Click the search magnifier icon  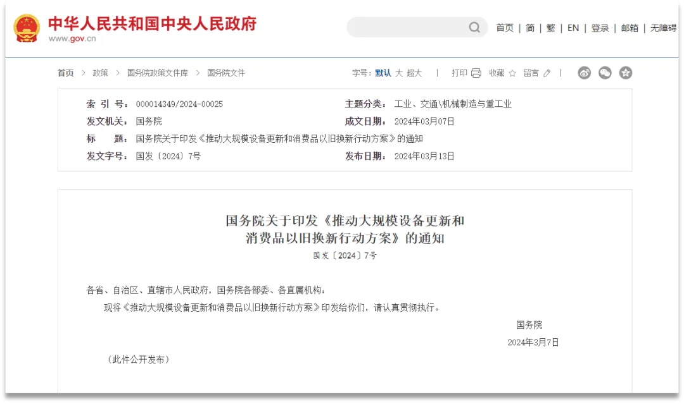tap(474, 28)
